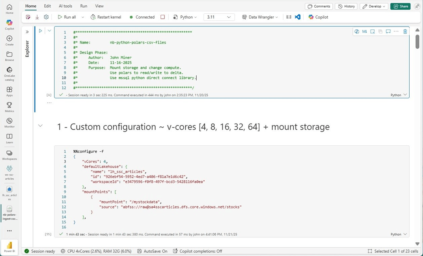Viewport: 423px width, 256px height.
Task: Toggle AutoSave in the status bar
Action: point(152,251)
